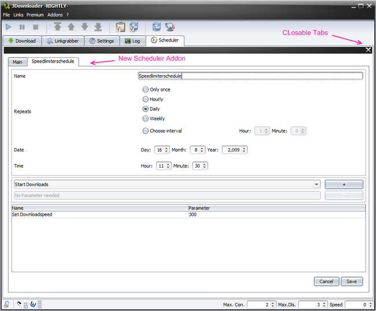Image resolution: width=376 pixels, height=311 pixels.
Task: Move selected links up one position
Action: tap(71, 27)
